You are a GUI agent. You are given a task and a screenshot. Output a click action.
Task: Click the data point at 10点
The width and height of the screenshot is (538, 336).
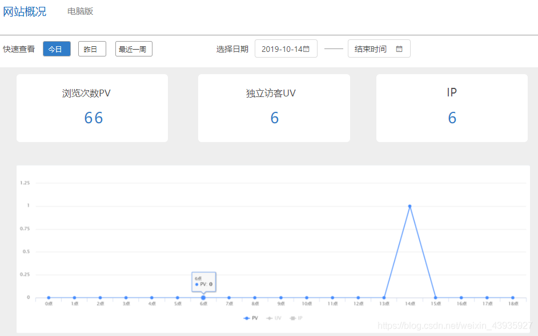[307, 298]
